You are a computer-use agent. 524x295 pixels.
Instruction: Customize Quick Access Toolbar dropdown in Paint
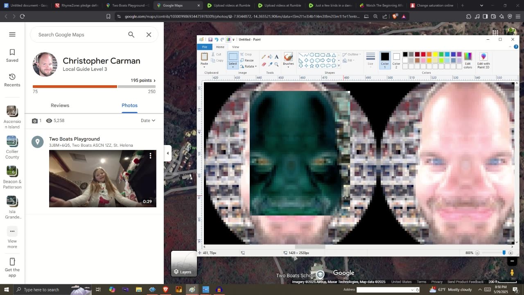pos(233,40)
